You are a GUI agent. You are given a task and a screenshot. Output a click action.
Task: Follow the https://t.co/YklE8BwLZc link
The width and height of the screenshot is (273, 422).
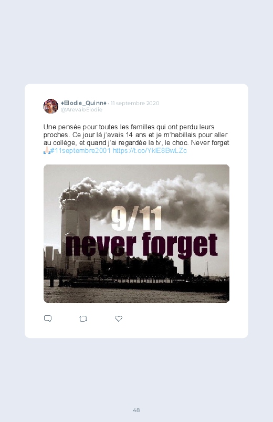(150, 150)
